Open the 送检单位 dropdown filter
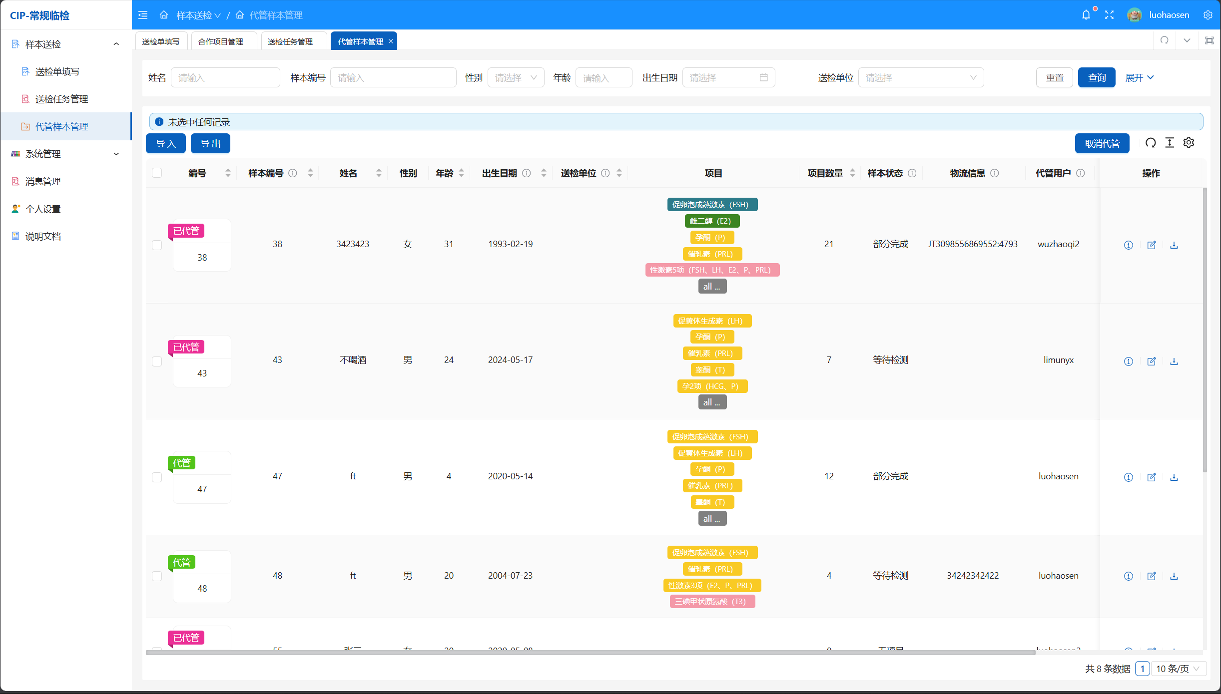The image size is (1221, 694). click(920, 78)
